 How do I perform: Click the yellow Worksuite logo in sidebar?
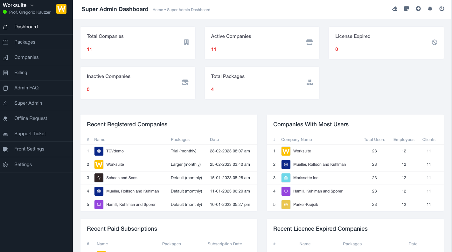pyautogui.click(x=61, y=9)
